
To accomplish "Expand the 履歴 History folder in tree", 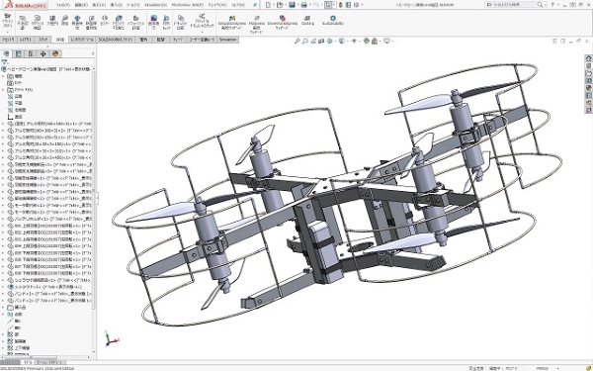I will tap(3, 76).
